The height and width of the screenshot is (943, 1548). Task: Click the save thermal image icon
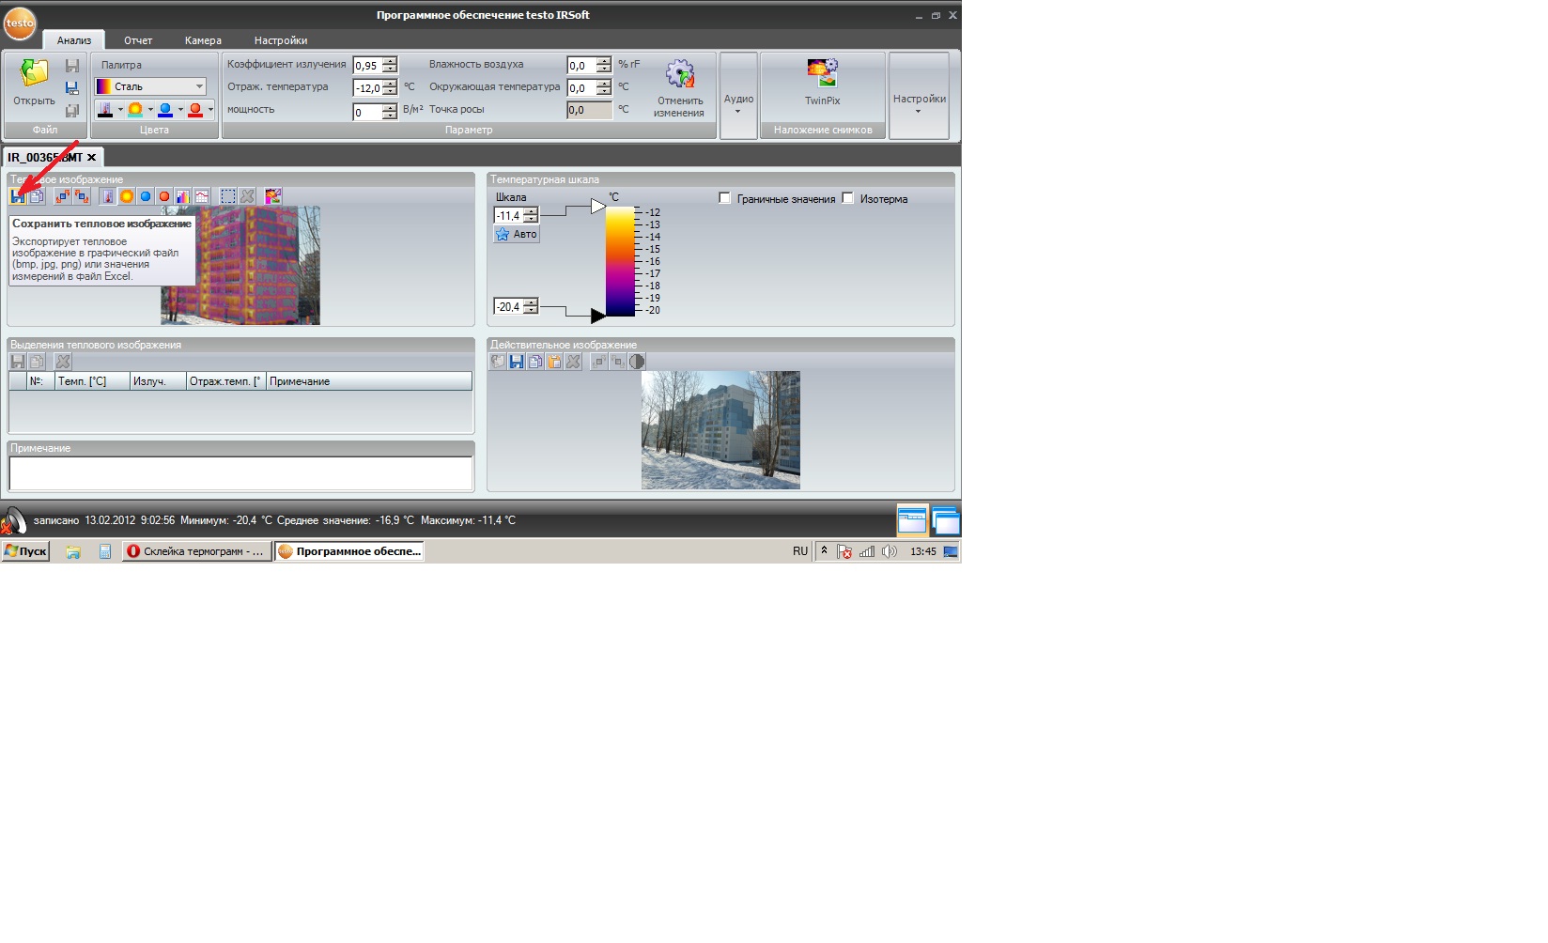(x=17, y=196)
